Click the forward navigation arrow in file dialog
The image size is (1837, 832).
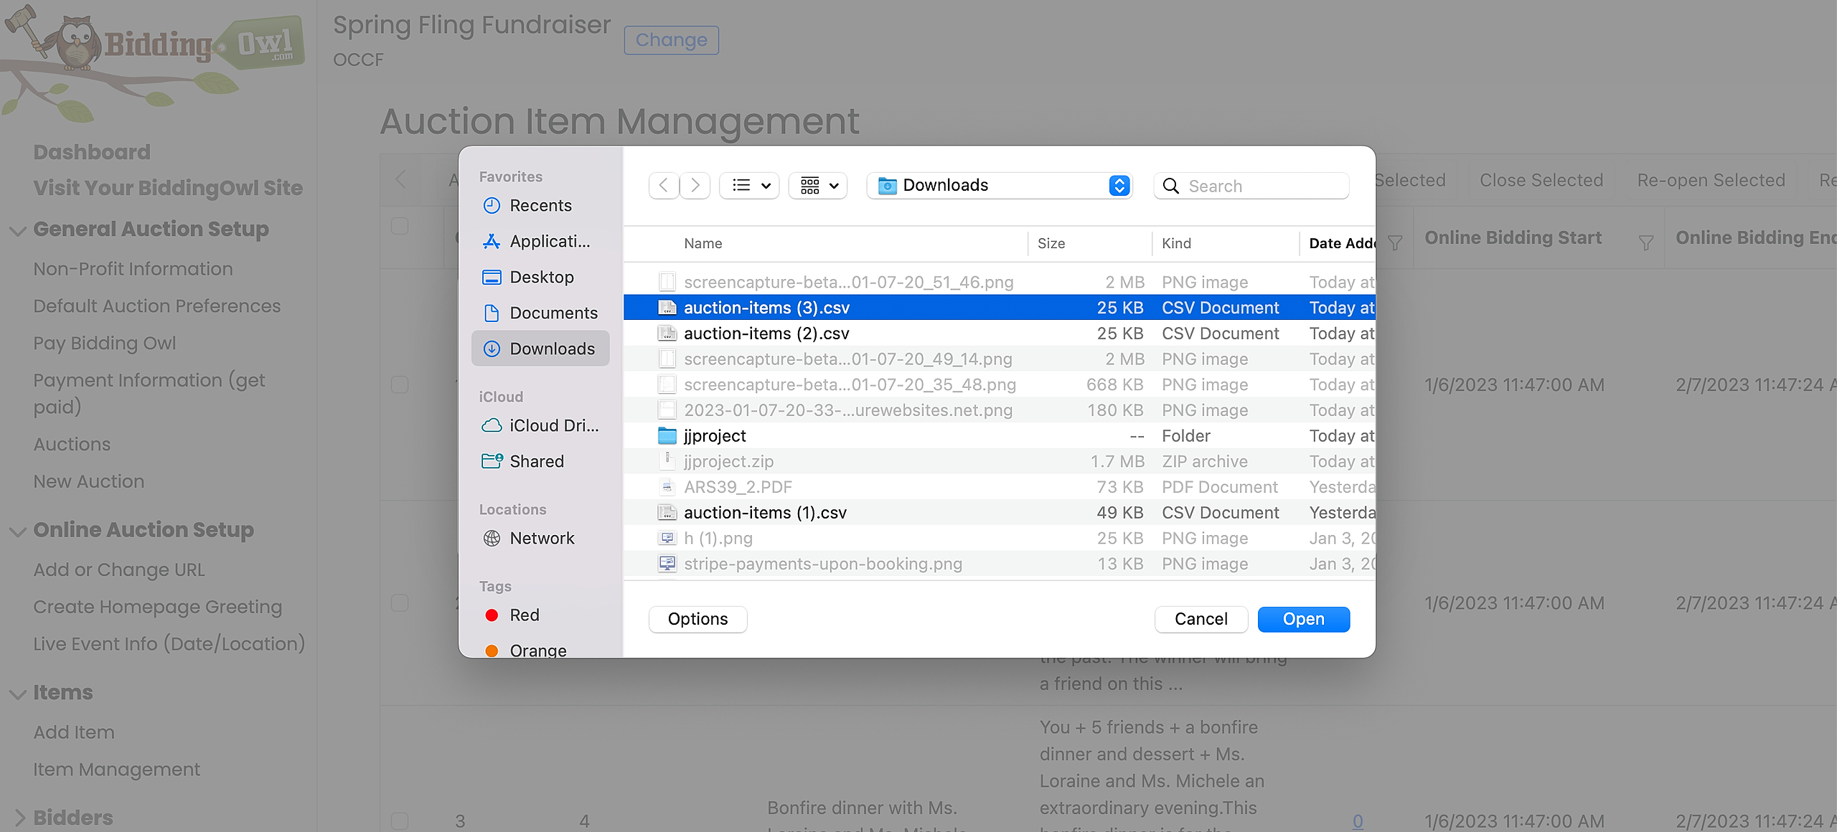[695, 186]
